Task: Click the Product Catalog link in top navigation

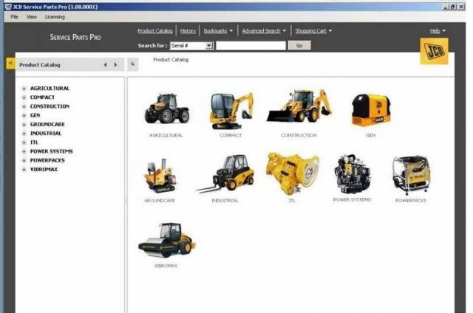Action: click(x=155, y=31)
